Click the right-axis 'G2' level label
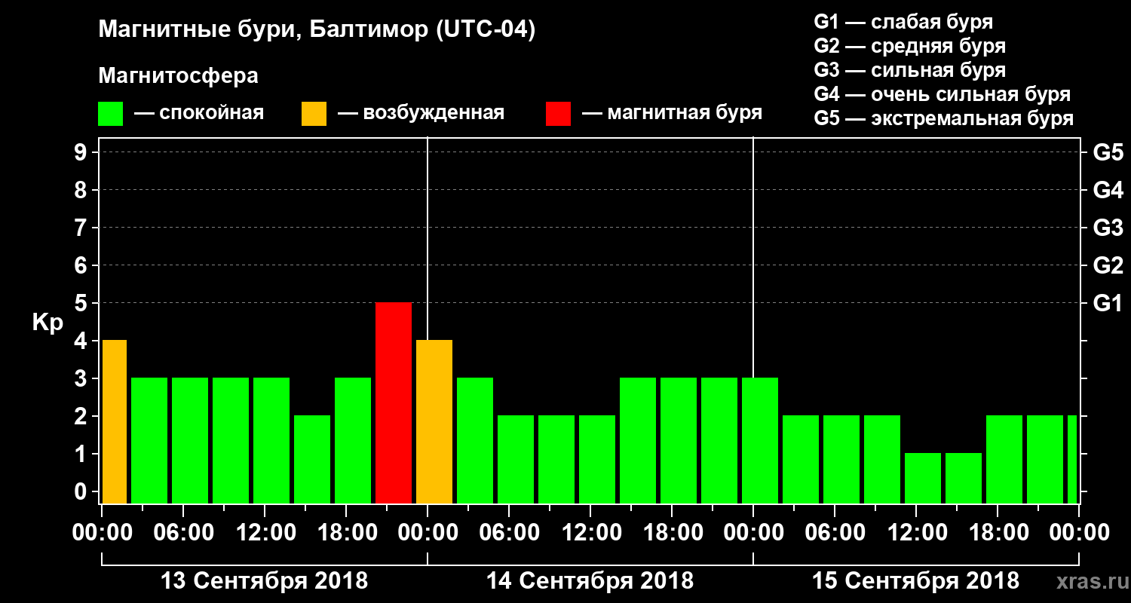The width and height of the screenshot is (1131, 603). pyautogui.click(x=1108, y=265)
